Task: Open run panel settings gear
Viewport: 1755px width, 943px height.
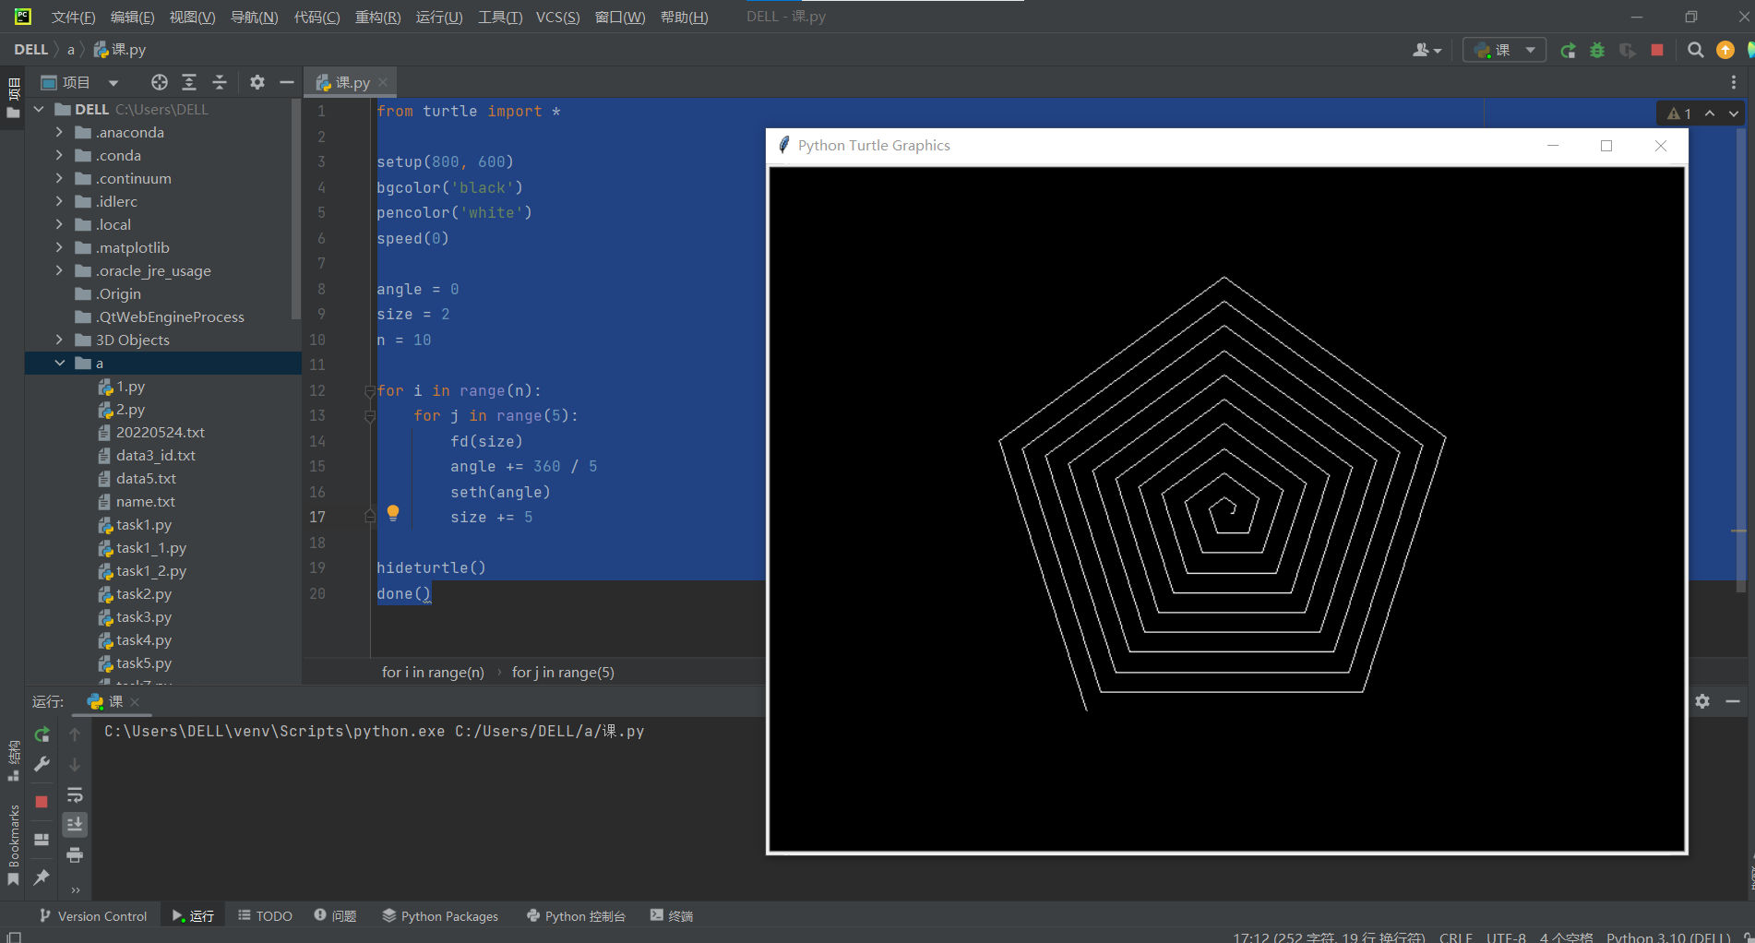Action: [x=1702, y=701]
